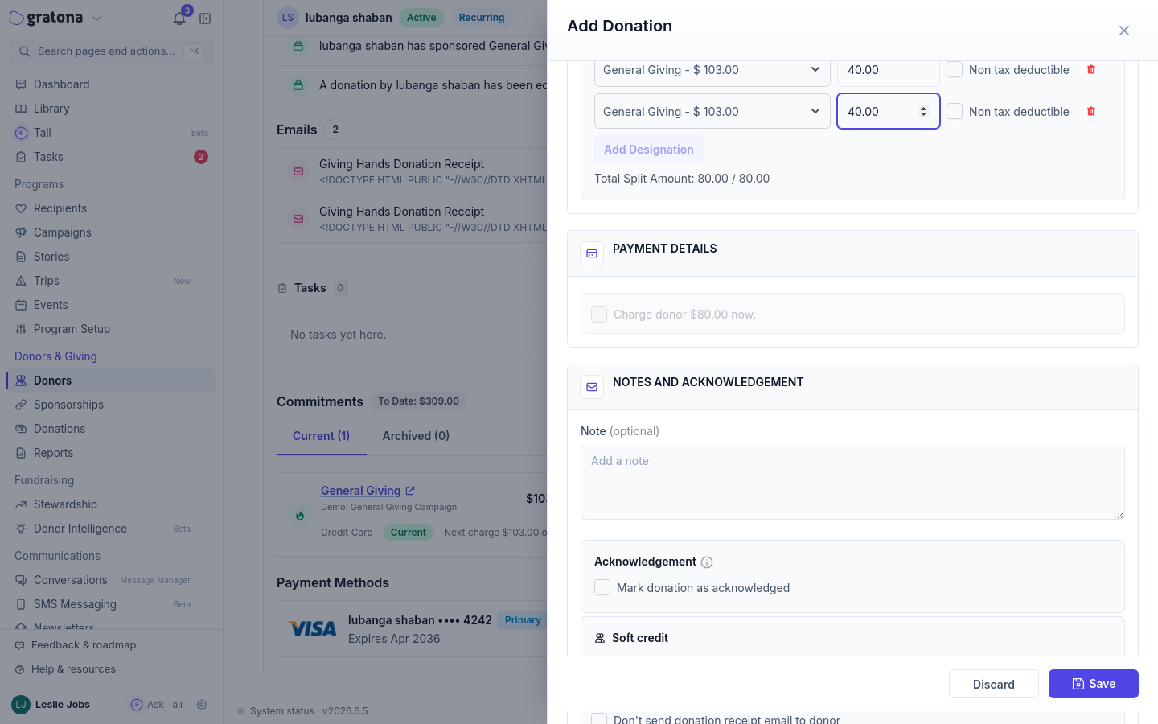Viewport: 1158px width, 724px height.
Task: Open the General Giving commitment link
Action: (361, 491)
